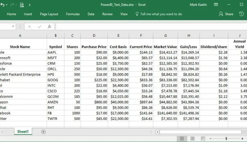Click zoom in plus button
Image resolution: width=247 pixels, height=142 pixels.
[x=242, y=139]
